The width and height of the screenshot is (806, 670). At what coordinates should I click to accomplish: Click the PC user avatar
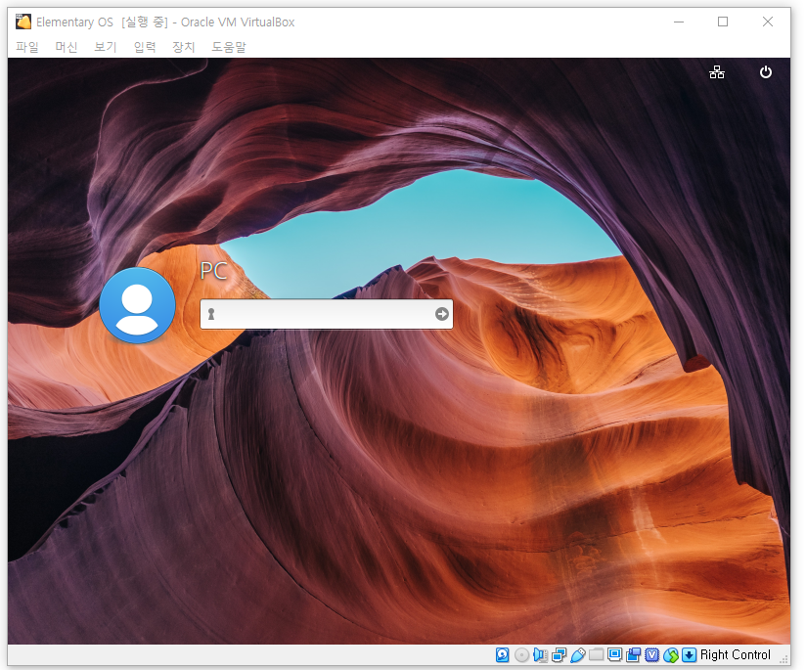click(137, 305)
